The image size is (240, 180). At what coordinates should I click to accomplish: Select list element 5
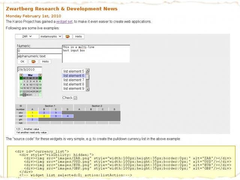74,71
